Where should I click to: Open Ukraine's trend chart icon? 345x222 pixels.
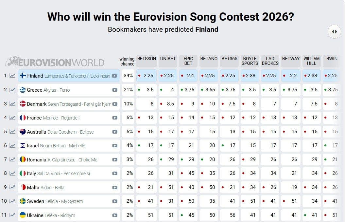pos(12,215)
